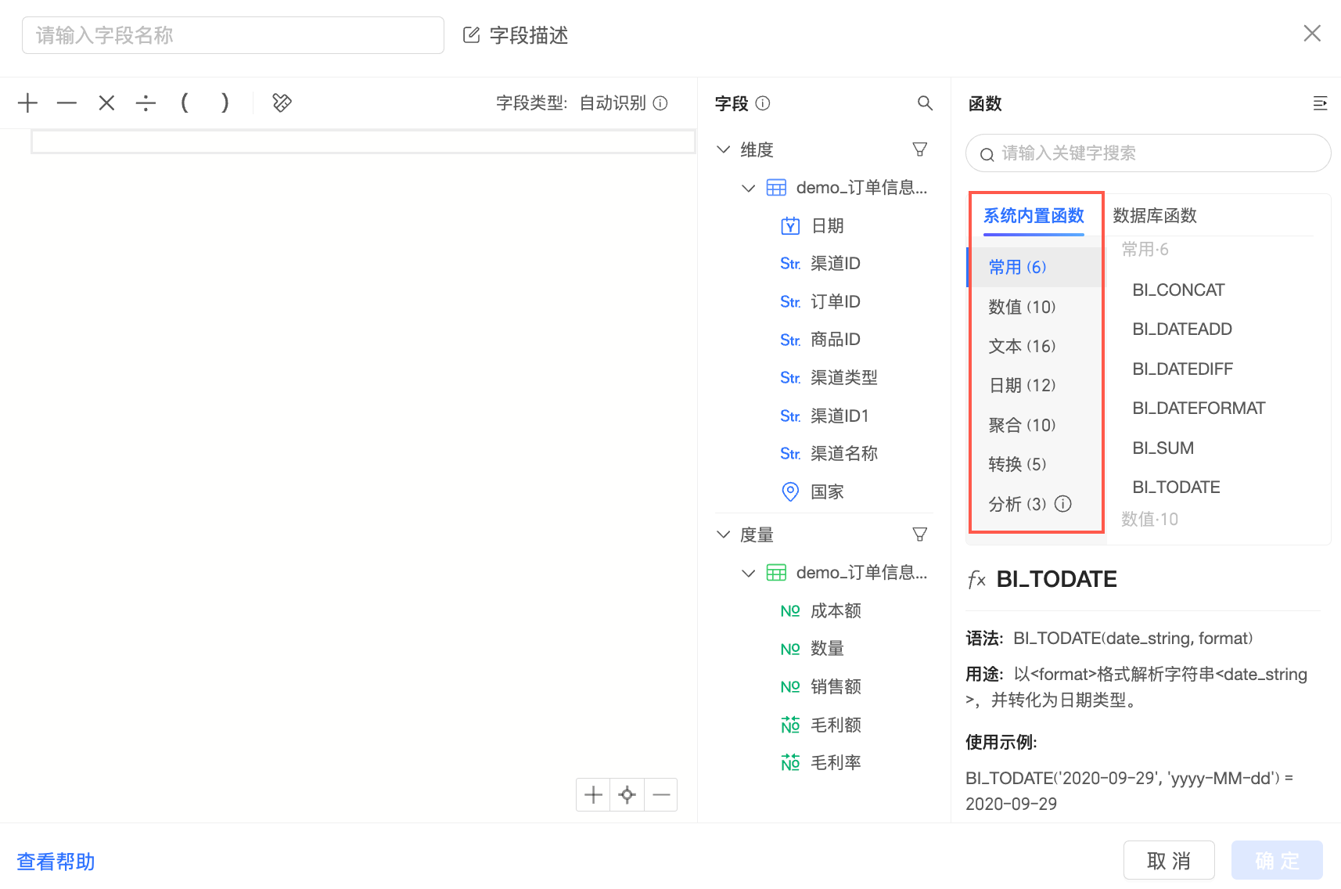Click the field name input box

(233, 35)
